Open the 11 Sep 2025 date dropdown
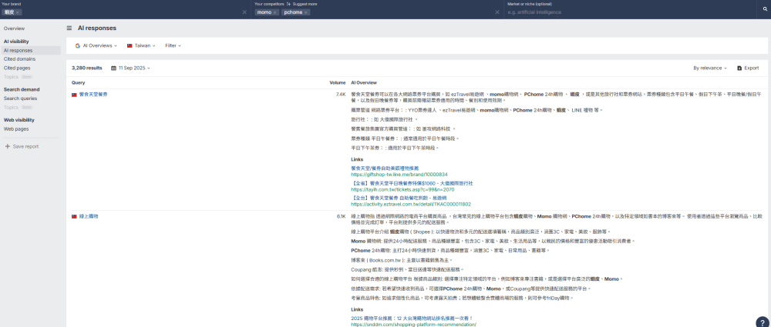 (131, 68)
